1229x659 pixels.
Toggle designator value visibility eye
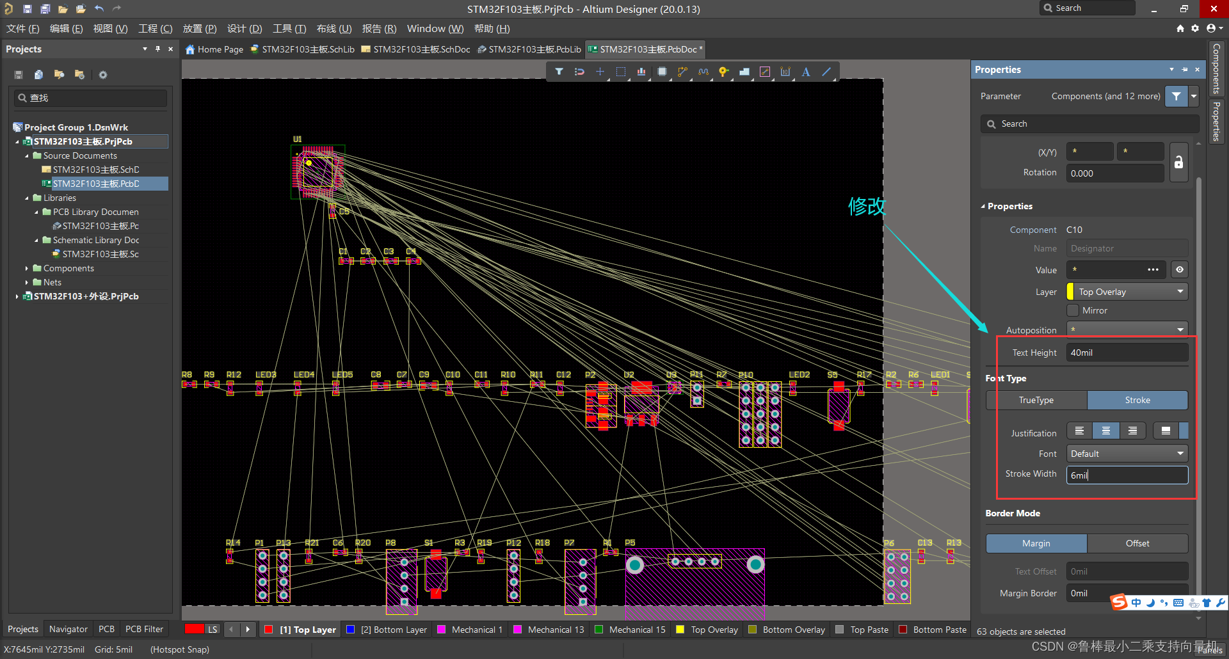tap(1180, 270)
